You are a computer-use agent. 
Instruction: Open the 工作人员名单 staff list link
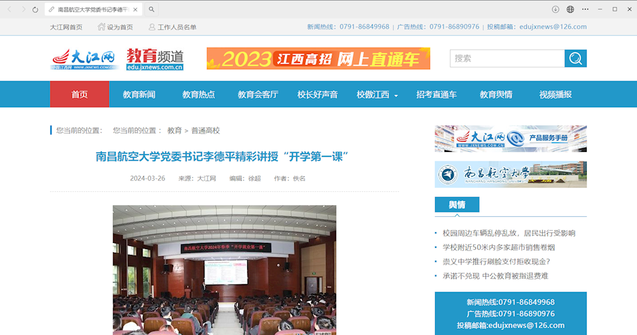[x=172, y=27]
